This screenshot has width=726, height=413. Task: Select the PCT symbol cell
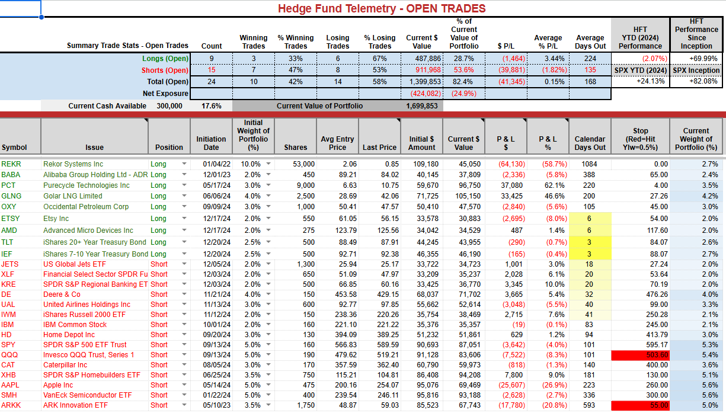click(21, 185)
